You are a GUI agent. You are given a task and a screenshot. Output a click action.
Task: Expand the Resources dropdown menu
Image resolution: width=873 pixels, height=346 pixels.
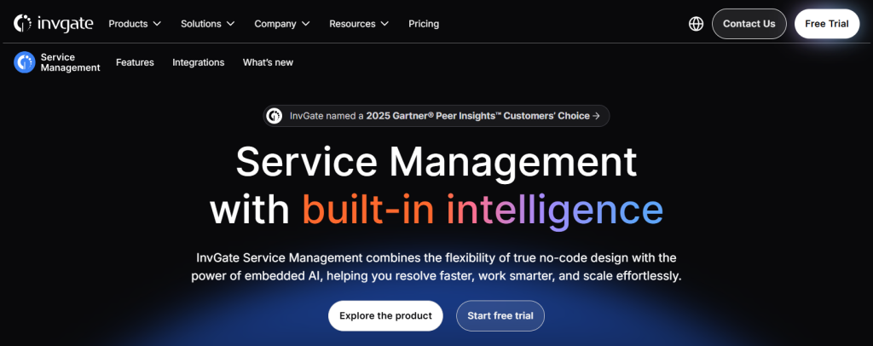pos(359,24)
